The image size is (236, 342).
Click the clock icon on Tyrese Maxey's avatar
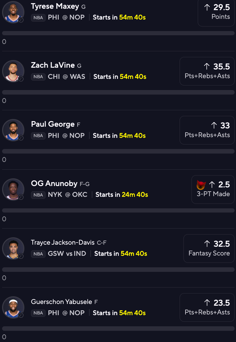(x=21, y=20)
